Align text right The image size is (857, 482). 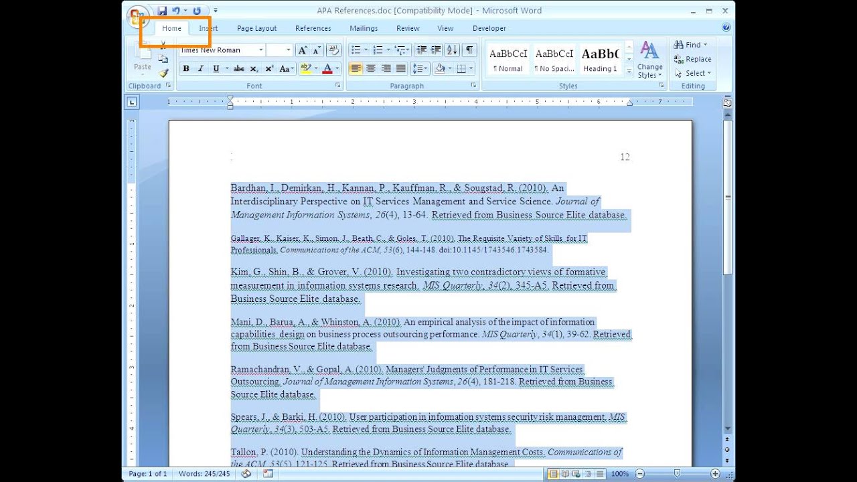coord(386,69)
